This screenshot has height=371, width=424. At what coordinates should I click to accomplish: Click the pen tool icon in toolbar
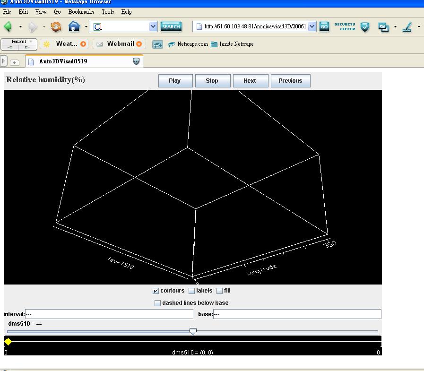tap(407, 27)
